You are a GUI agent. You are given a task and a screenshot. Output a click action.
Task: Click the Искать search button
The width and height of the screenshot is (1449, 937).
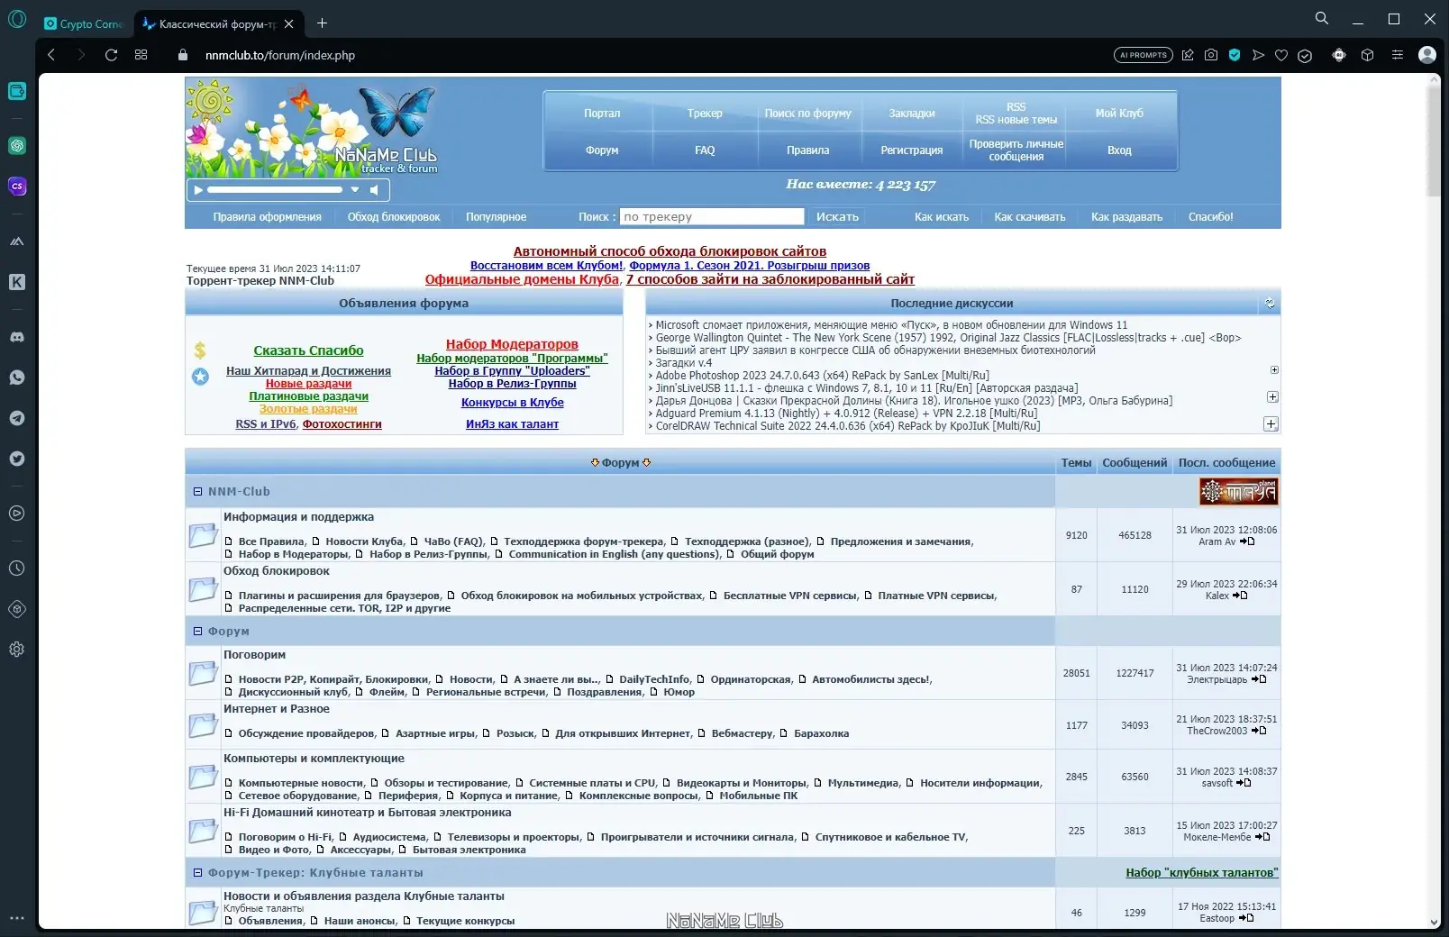837,216
